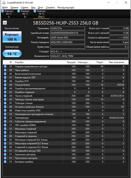The height and width of the screenshot is (178, 131).
Task: Click the disk title SBSSD256-HLXP-25S3 256,0 GB
Action: coord(65,23)
